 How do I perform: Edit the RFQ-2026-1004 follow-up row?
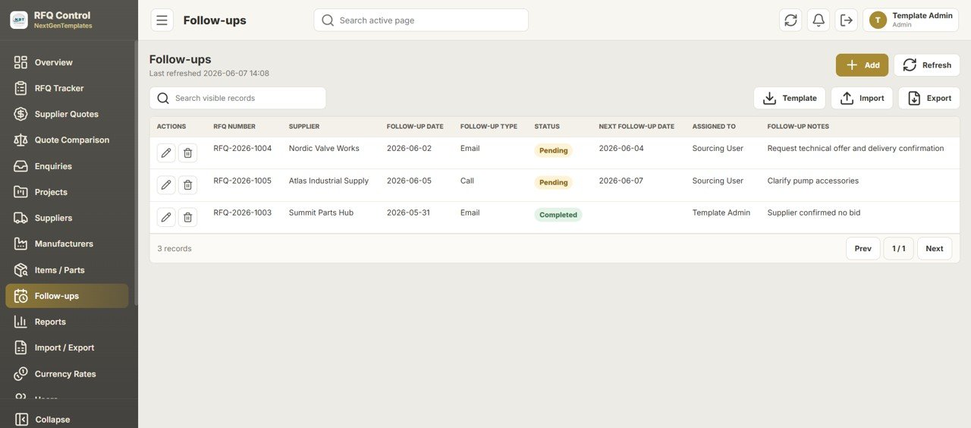click(x=166, y=153)
